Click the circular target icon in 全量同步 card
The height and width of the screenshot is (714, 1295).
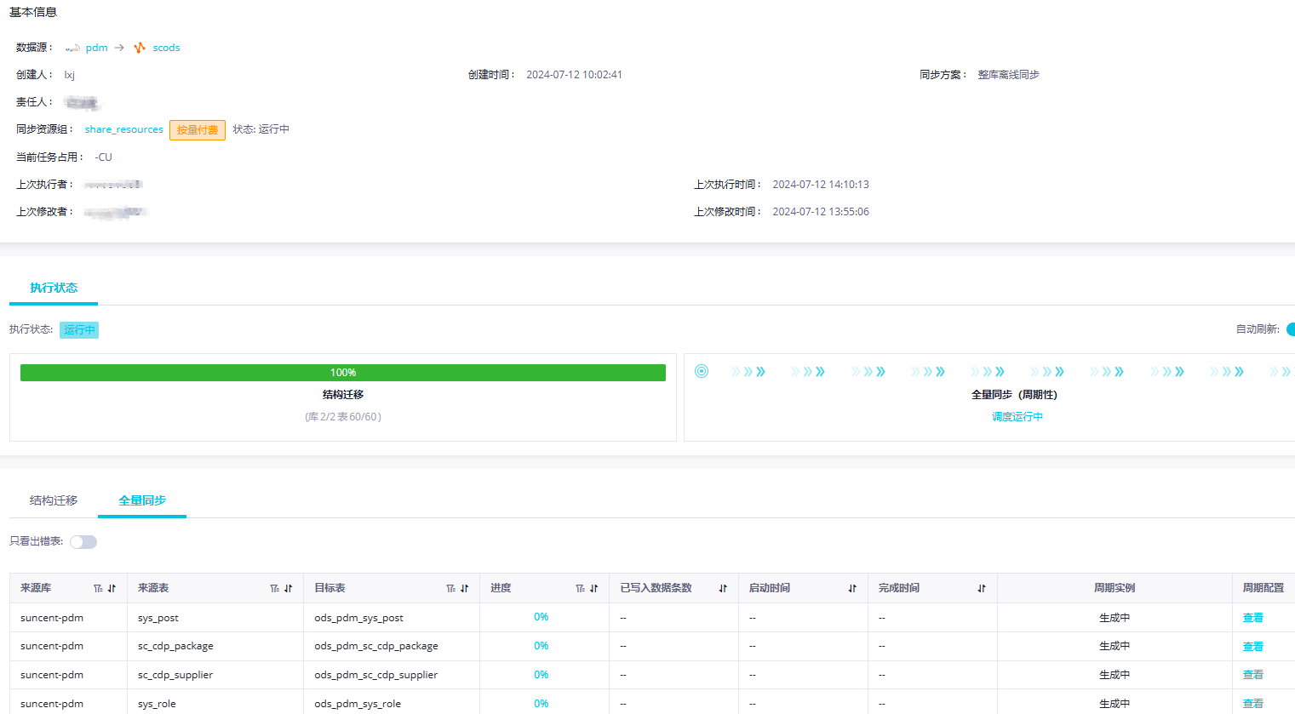[702, 371]
